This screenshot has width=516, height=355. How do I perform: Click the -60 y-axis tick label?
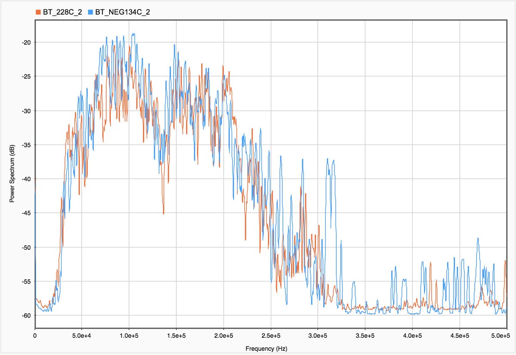coord(26,315)
